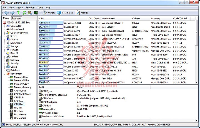Click the green Up arrow icon
Image resolution: width=200 pixels, height=128 pixels.
[x=19, y=13]
